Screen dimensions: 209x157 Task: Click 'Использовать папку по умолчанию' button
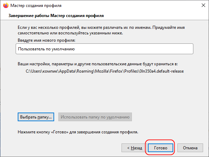(95, 117)
